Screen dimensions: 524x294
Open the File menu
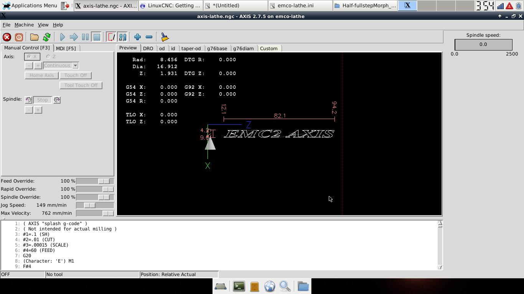click(x=7, y=25)
